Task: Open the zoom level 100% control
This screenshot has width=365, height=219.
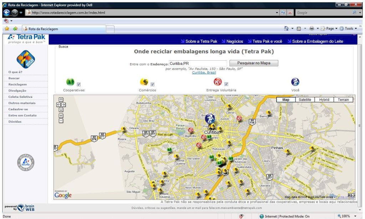Action: (x=347, y=216)
